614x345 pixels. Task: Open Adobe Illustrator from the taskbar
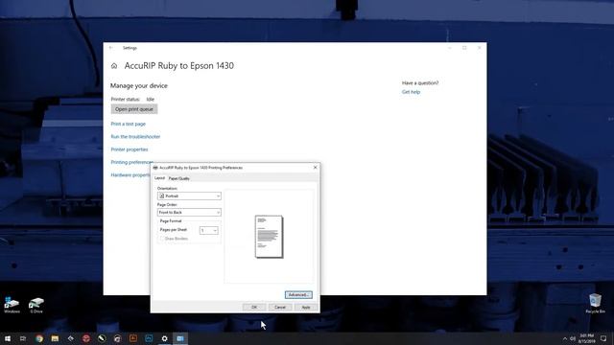[133, 338]
